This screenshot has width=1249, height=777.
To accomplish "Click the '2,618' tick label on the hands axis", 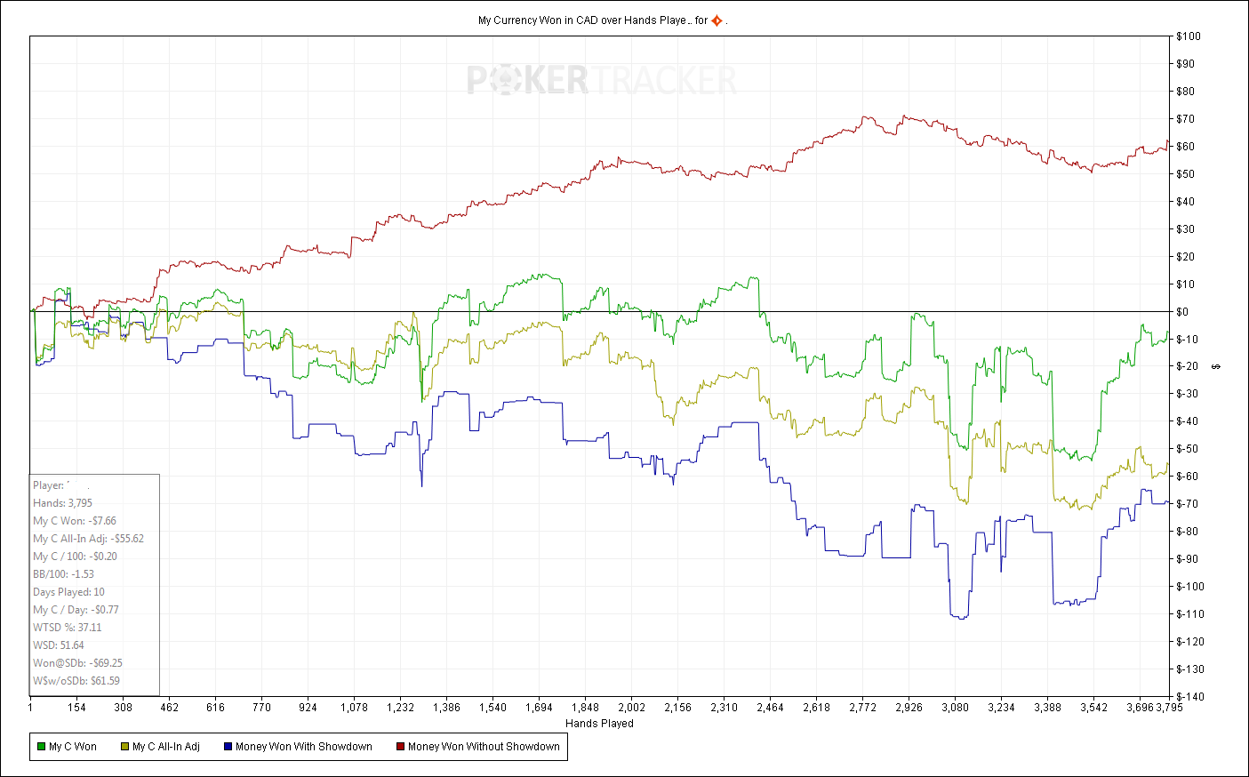I will point(816,708).
